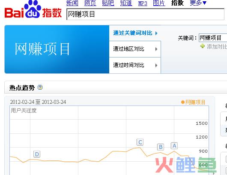Open the help icon next to 热点趋势
Viewport: 227px width, 175px height.
pyautogui.click(x=40, y=87)
